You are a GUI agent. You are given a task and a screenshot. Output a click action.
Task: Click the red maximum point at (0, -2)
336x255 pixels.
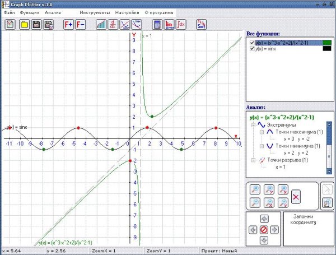click(x=130, y=161)
